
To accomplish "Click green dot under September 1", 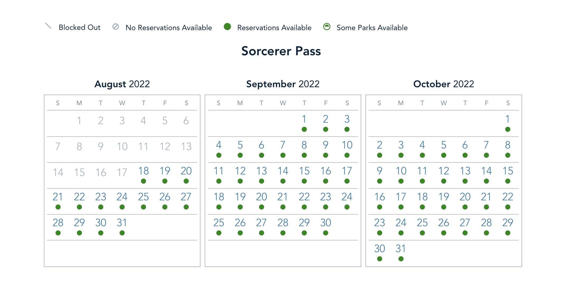I will pyautogui.click(x=304, y=129).
